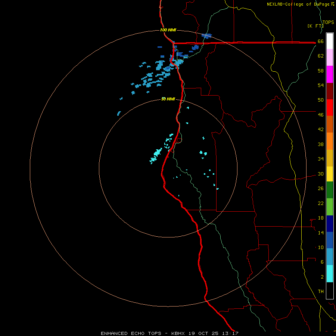Select the "KBHX" radar station identifier
336x336 pixels.
tap(179, 333)
